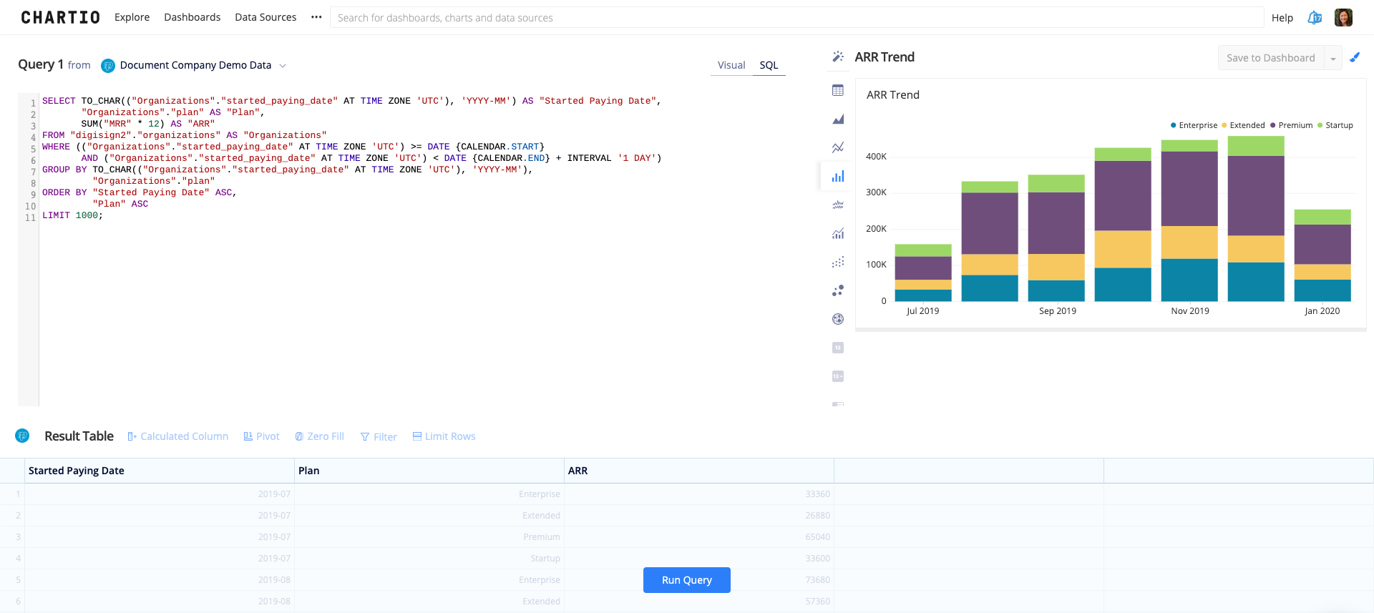Choose the map chart type icon
Screen dimensions: 1374x613
pyautogui.click(x=838, y=319)
